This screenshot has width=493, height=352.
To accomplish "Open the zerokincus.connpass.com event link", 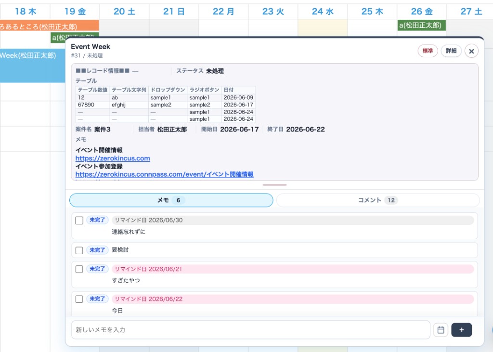I will pyautogui.click(x=165, y=174).
